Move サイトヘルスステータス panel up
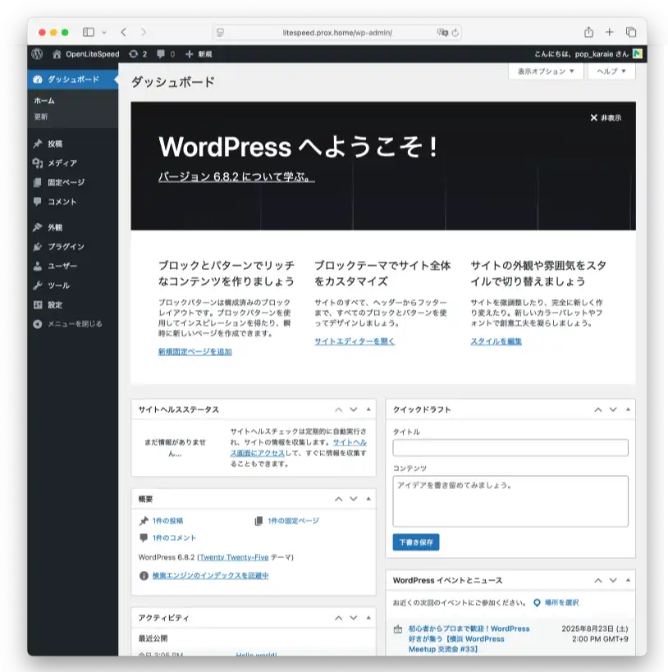This screenshot has width=668, height=672. click(x=339, y=409)
